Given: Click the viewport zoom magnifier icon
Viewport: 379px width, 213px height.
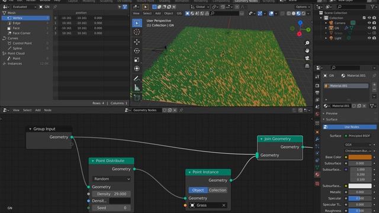Looking at the screenshot, I should click(x=307, y=43).
